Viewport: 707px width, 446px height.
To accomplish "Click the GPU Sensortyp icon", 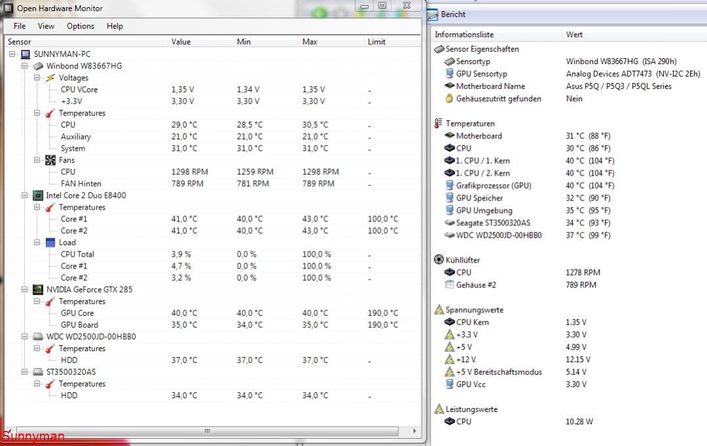I will tap(449, 73).
